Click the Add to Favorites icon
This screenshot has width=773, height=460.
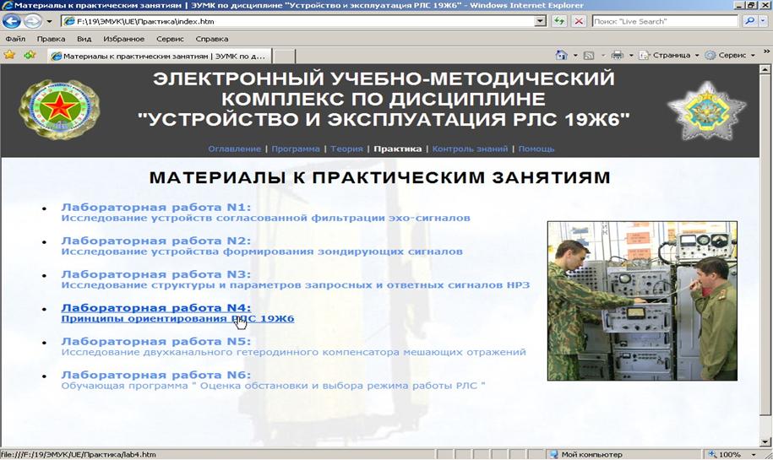pyautogui.click(x=30, y=55)
